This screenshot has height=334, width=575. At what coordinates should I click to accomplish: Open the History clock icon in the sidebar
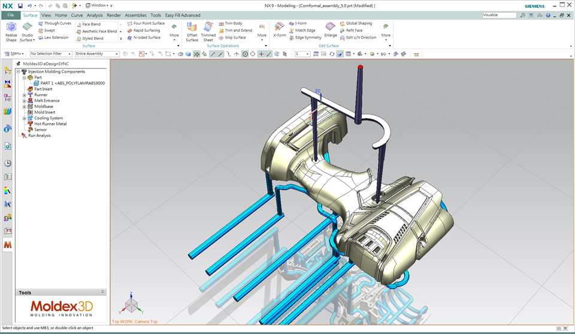click(x=8, y=163)
